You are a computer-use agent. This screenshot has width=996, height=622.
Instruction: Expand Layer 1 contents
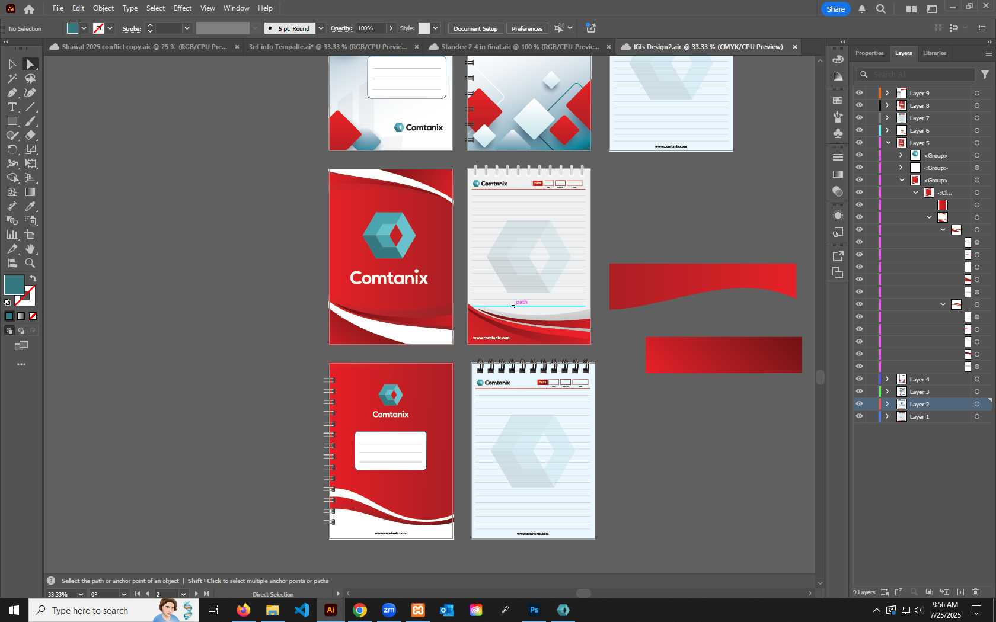point(888,416)
